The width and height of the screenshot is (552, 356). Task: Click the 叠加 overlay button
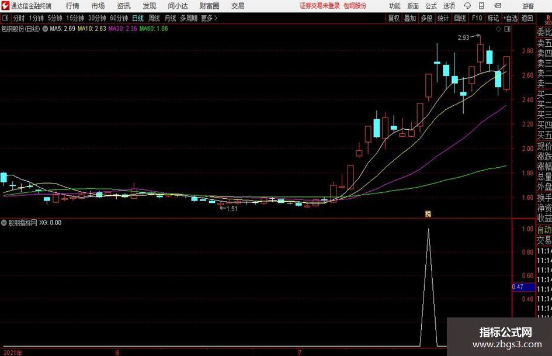(410, 18)
